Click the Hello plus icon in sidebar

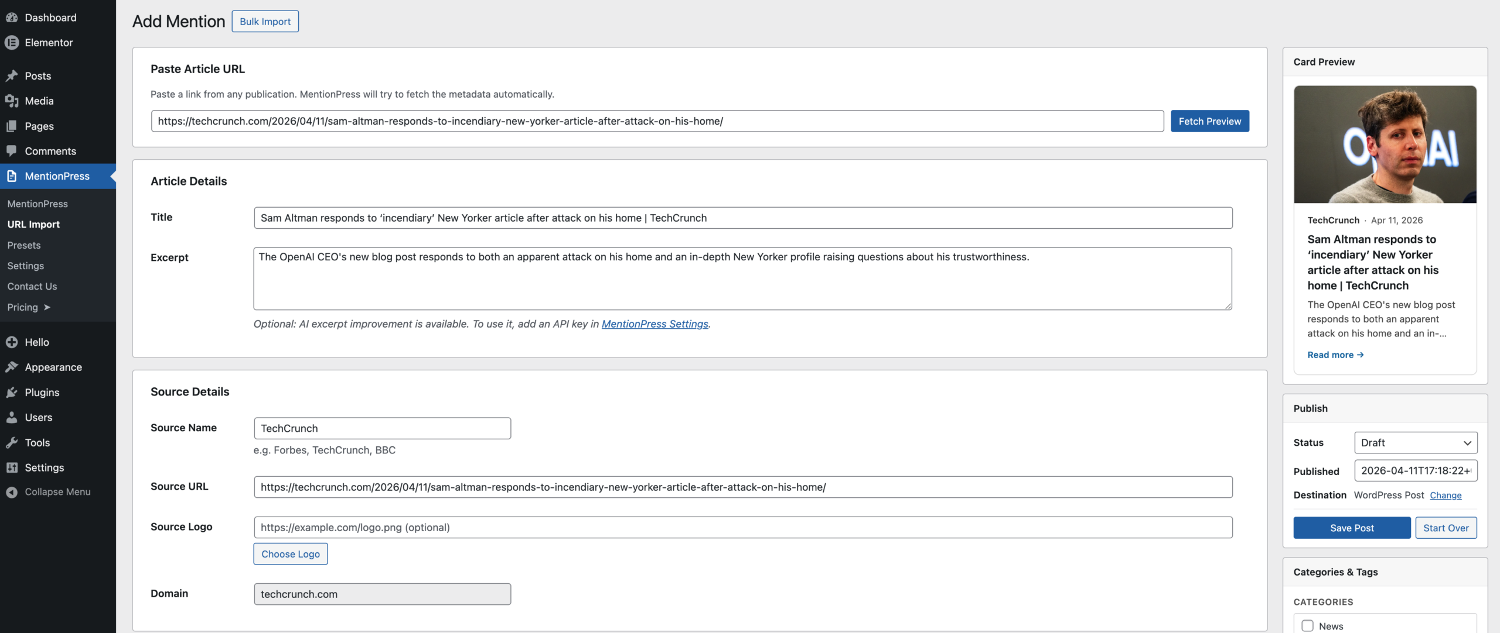(x=12, y=342)
